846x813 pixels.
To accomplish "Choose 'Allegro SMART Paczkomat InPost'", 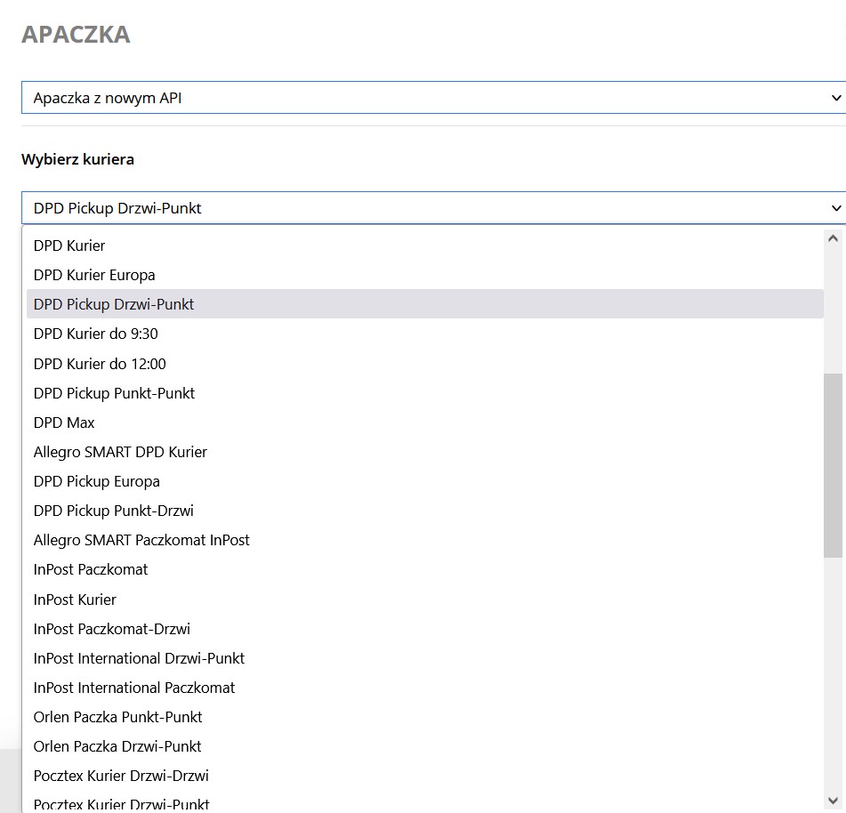I will click(x=424, y=540).
